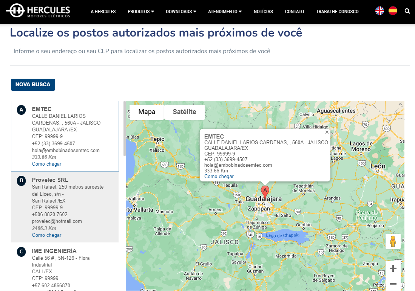Select the C badge for IME INGENIERÍA
The width and height of the screenshot is (415, 291).
pos(22,252)
